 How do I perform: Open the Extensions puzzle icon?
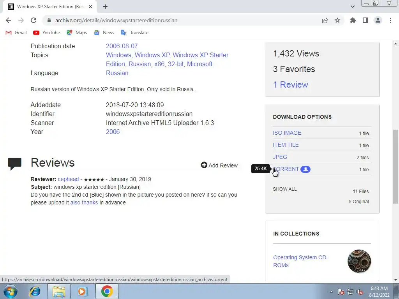(x=353, y=20)
